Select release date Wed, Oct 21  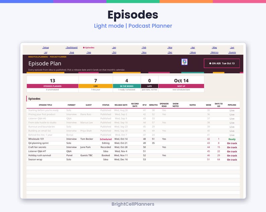[x=121, y=143]
